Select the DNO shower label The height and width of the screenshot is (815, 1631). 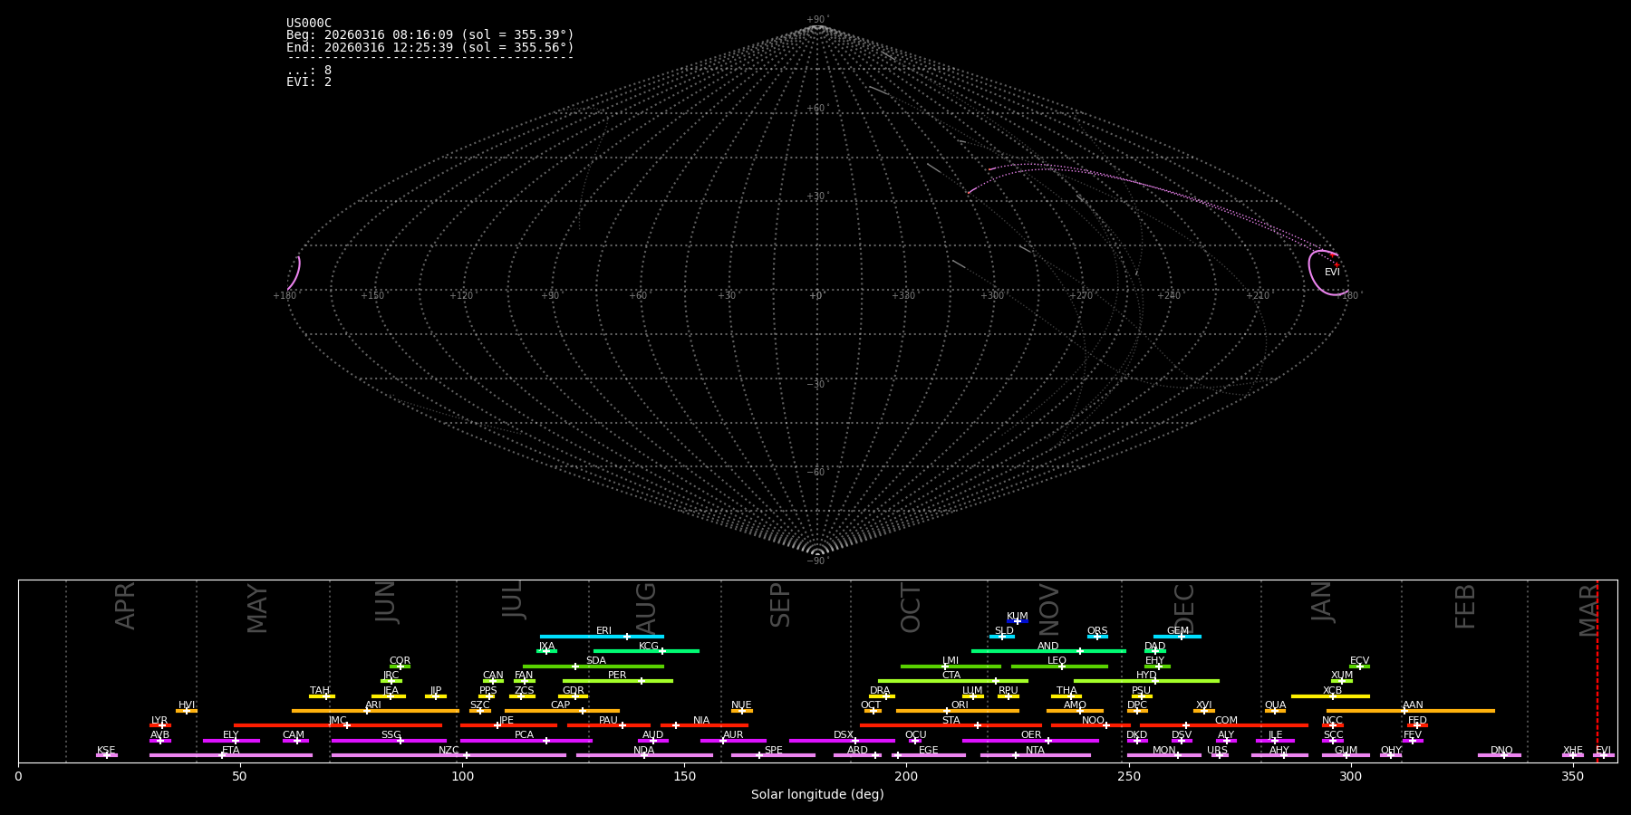(1501, 751)
